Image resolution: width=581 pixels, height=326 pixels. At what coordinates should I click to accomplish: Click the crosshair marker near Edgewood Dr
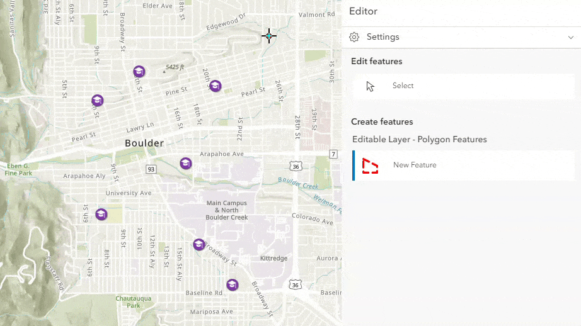pos(269,36)
